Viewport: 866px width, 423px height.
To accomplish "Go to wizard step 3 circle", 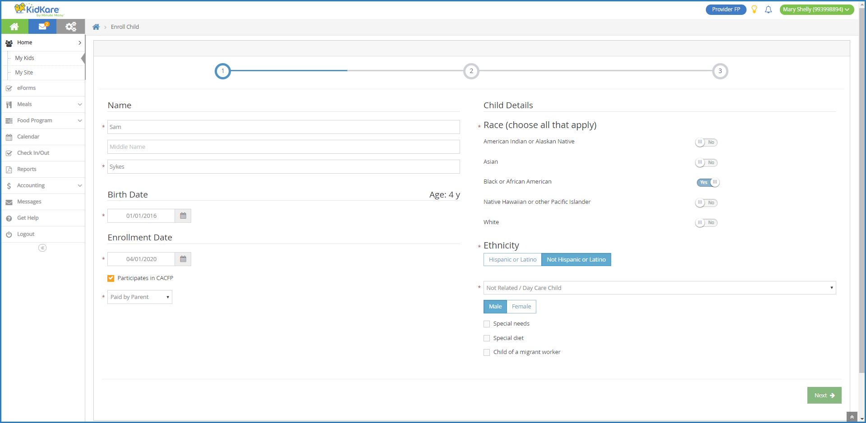I will click(x=720, y=71).
